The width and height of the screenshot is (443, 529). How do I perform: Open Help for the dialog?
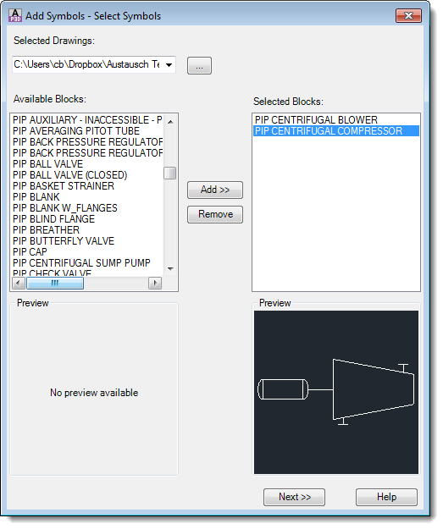point(386,497)
